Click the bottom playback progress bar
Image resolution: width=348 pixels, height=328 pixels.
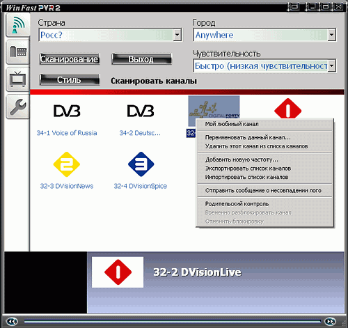(x=173, y=321)
